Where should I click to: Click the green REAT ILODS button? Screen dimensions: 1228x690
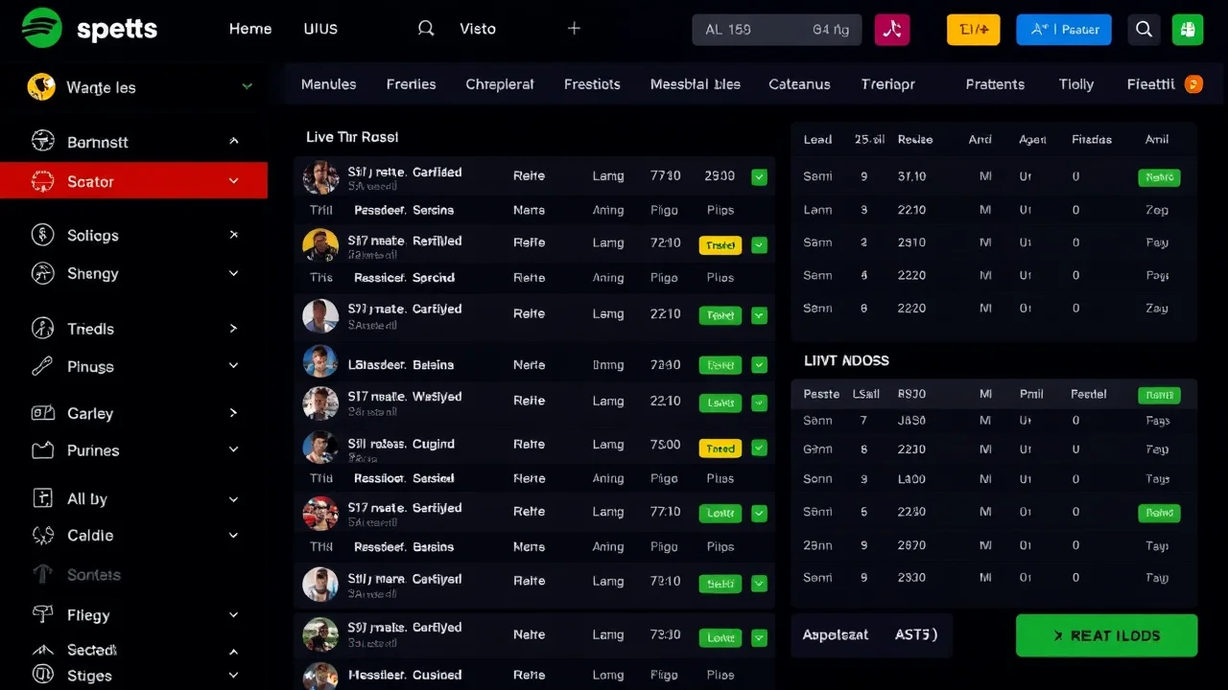(x=1106, y=635)
